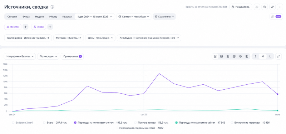
Task: Click the 'Визиты' segment button
Action: click(13, 27)
